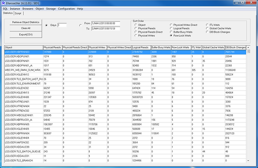Open the Browsers menu
The width and height of the screenshot is (258, 168).
coord(28,9)
